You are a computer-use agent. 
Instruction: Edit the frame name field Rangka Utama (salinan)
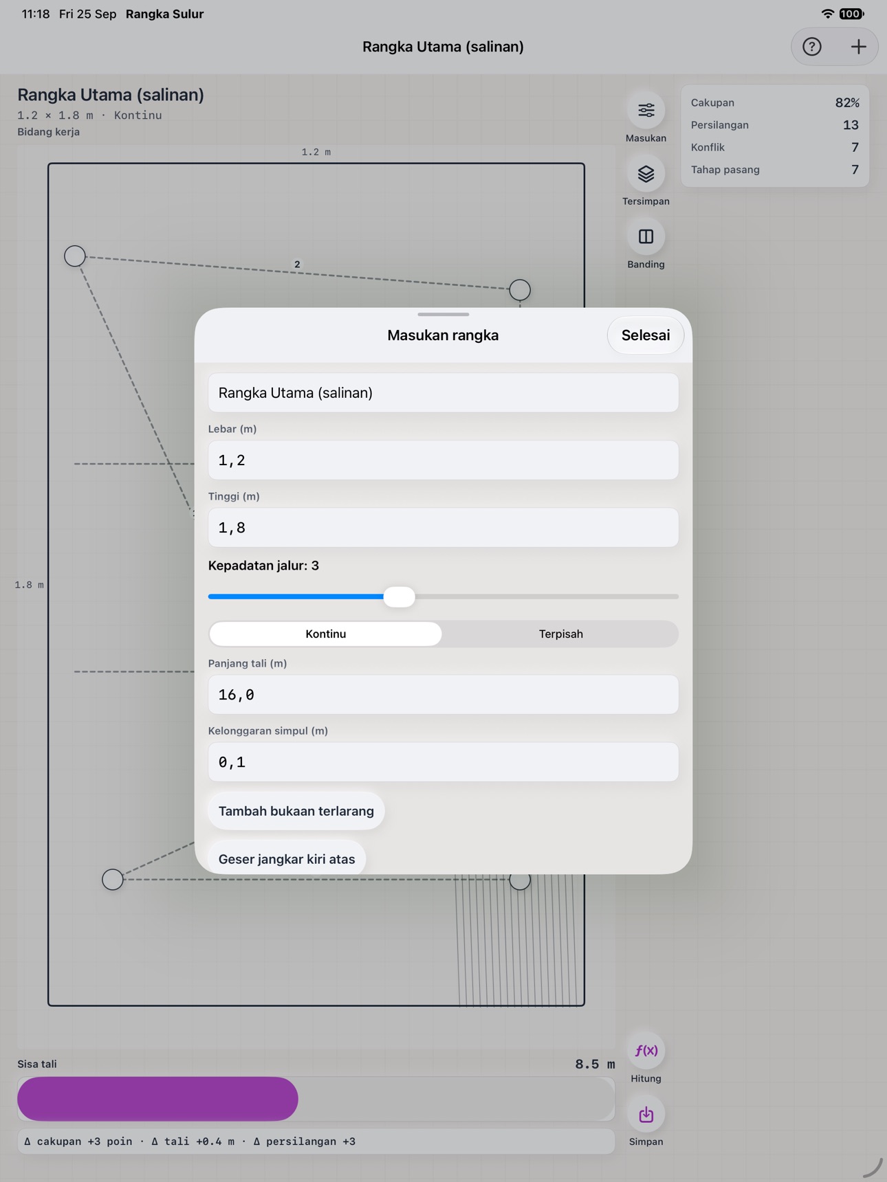point(443,392)
